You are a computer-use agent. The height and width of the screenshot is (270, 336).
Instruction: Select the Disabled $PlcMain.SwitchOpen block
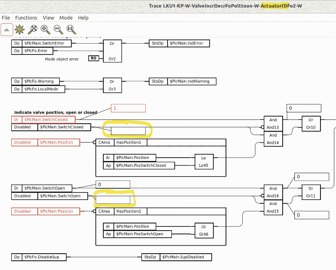tap(50, 196)
